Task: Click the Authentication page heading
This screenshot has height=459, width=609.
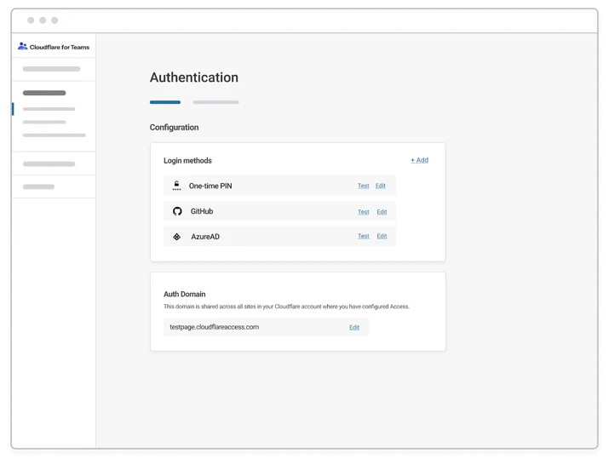Action: (x=194, y=77)
